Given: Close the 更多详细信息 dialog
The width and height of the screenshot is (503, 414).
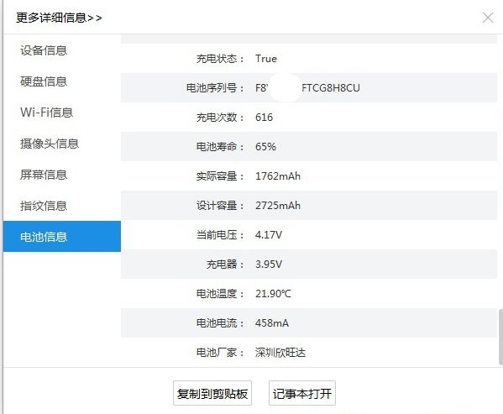Looking at the screenshot, I should coord(488,18).
